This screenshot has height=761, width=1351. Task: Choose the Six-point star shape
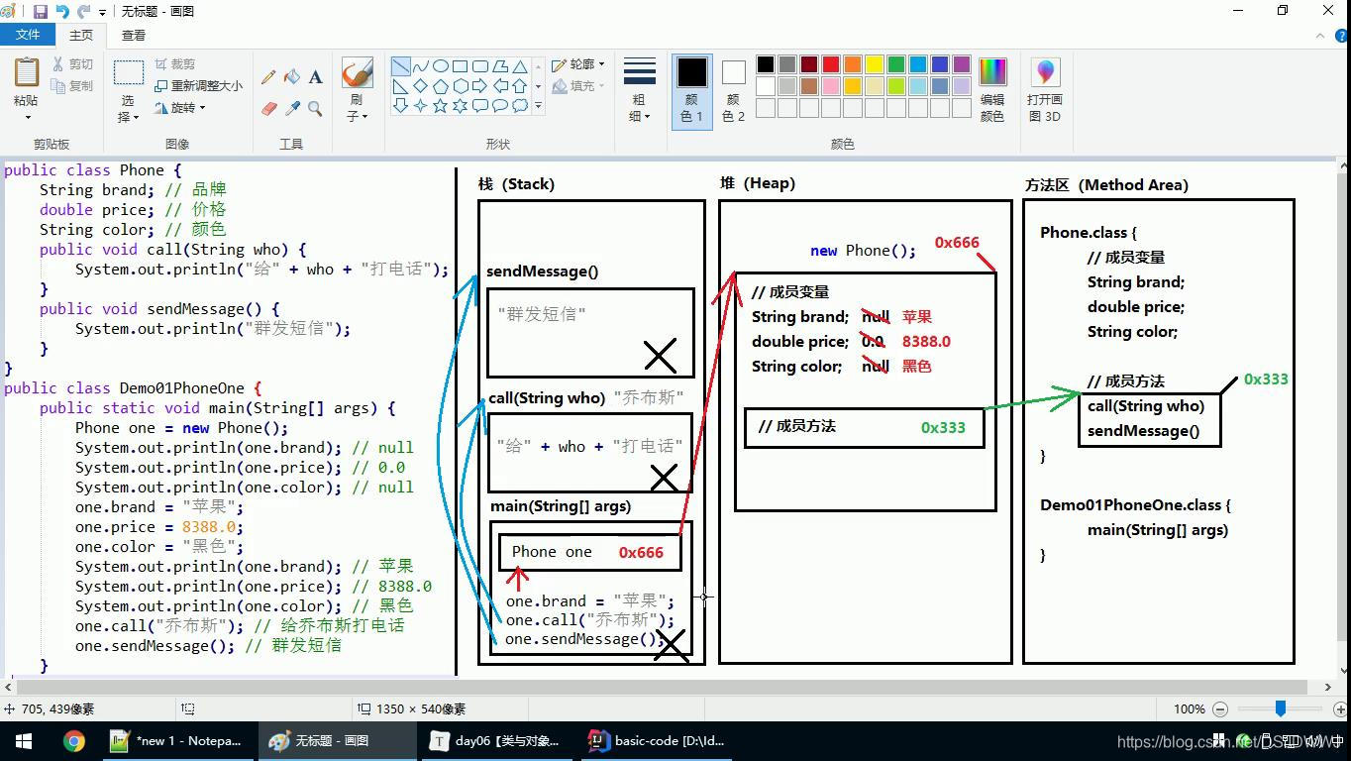460,106
